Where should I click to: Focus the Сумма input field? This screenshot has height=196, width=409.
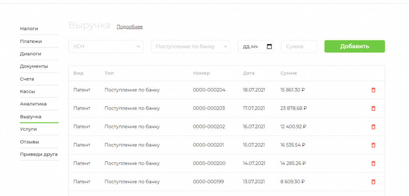pos(299,47)
